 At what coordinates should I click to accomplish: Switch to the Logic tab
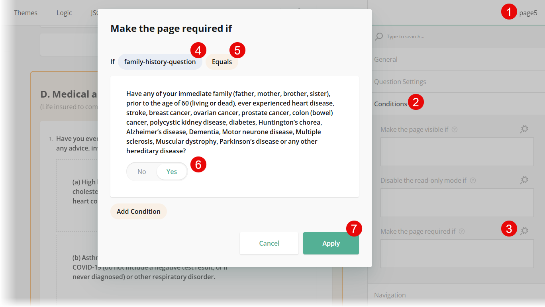[x=64, y=12]
